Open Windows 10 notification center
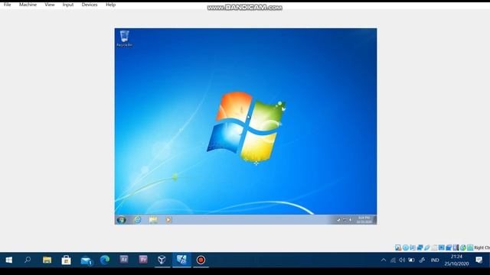Image resolution: width=490 pixels, height=275 pixels. 479,260
